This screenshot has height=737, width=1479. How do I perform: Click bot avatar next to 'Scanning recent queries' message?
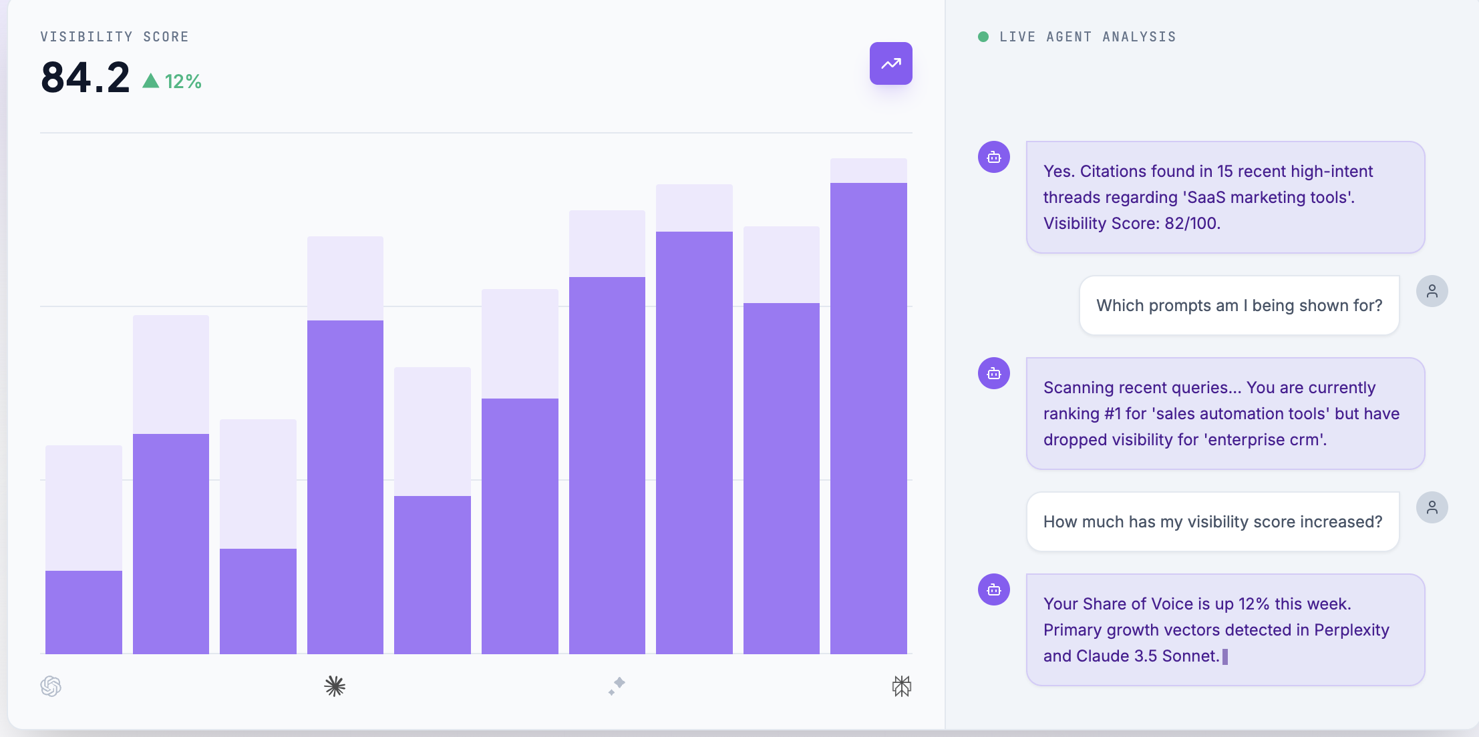coord(993,373)
